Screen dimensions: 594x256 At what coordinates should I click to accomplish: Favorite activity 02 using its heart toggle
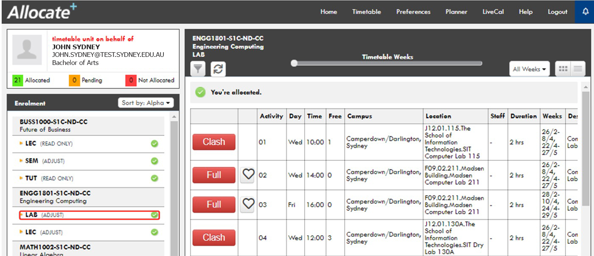pos(247,174)
